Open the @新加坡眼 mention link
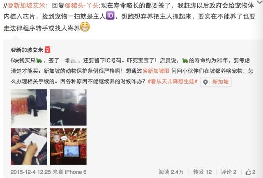Screen dimensions: 263x178 pyautogui.click(x=156, y=71)
